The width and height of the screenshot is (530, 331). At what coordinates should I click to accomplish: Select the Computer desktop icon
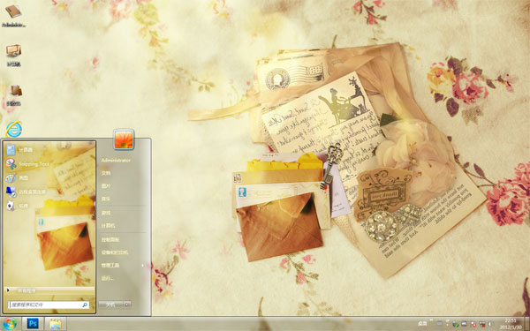coord(13,51)
